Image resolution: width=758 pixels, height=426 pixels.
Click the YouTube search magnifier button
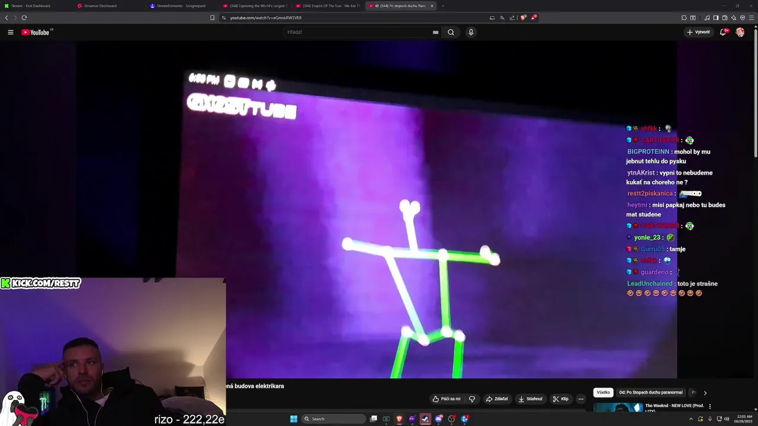coord(451,32)
